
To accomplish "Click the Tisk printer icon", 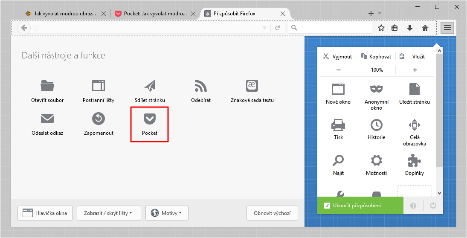I will pyautogui.click(x=338, y=125).
